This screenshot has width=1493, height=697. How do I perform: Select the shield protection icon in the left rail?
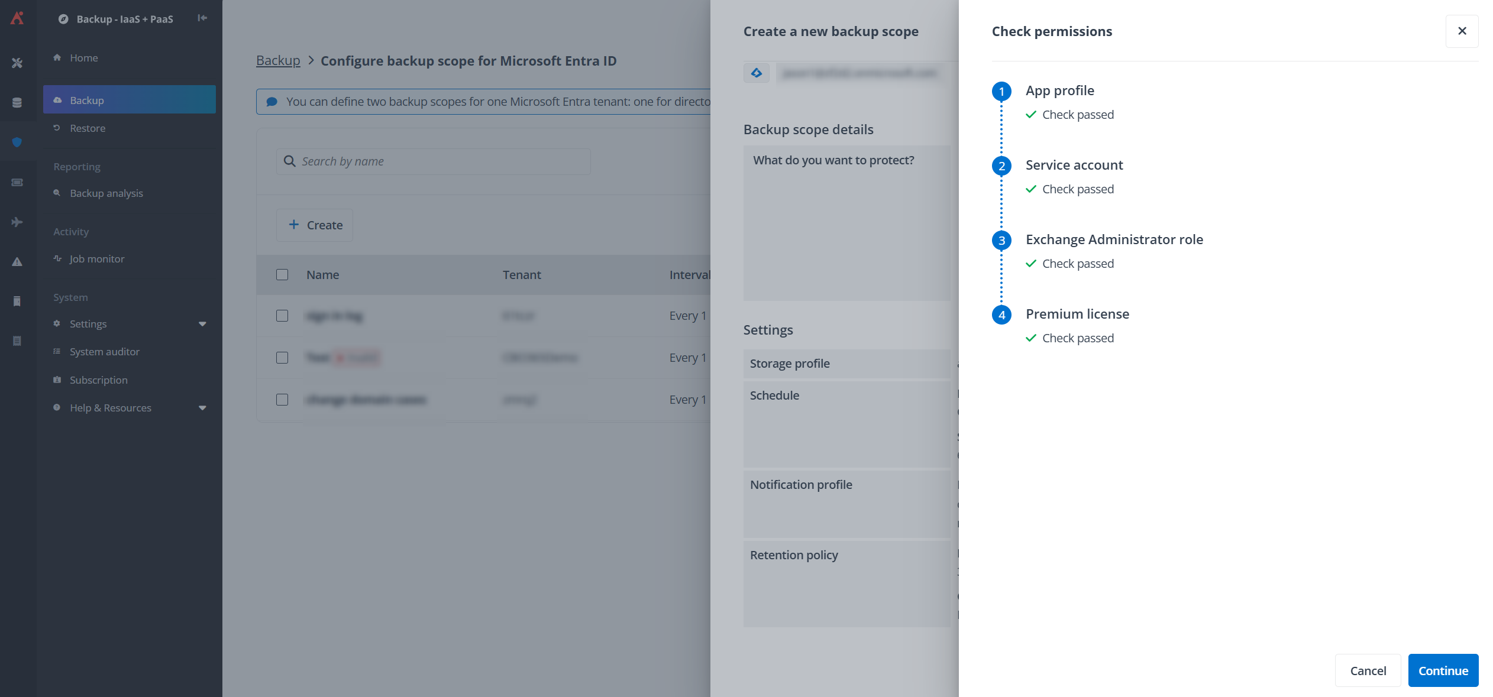pyautogui.click(x=17, y=142)
